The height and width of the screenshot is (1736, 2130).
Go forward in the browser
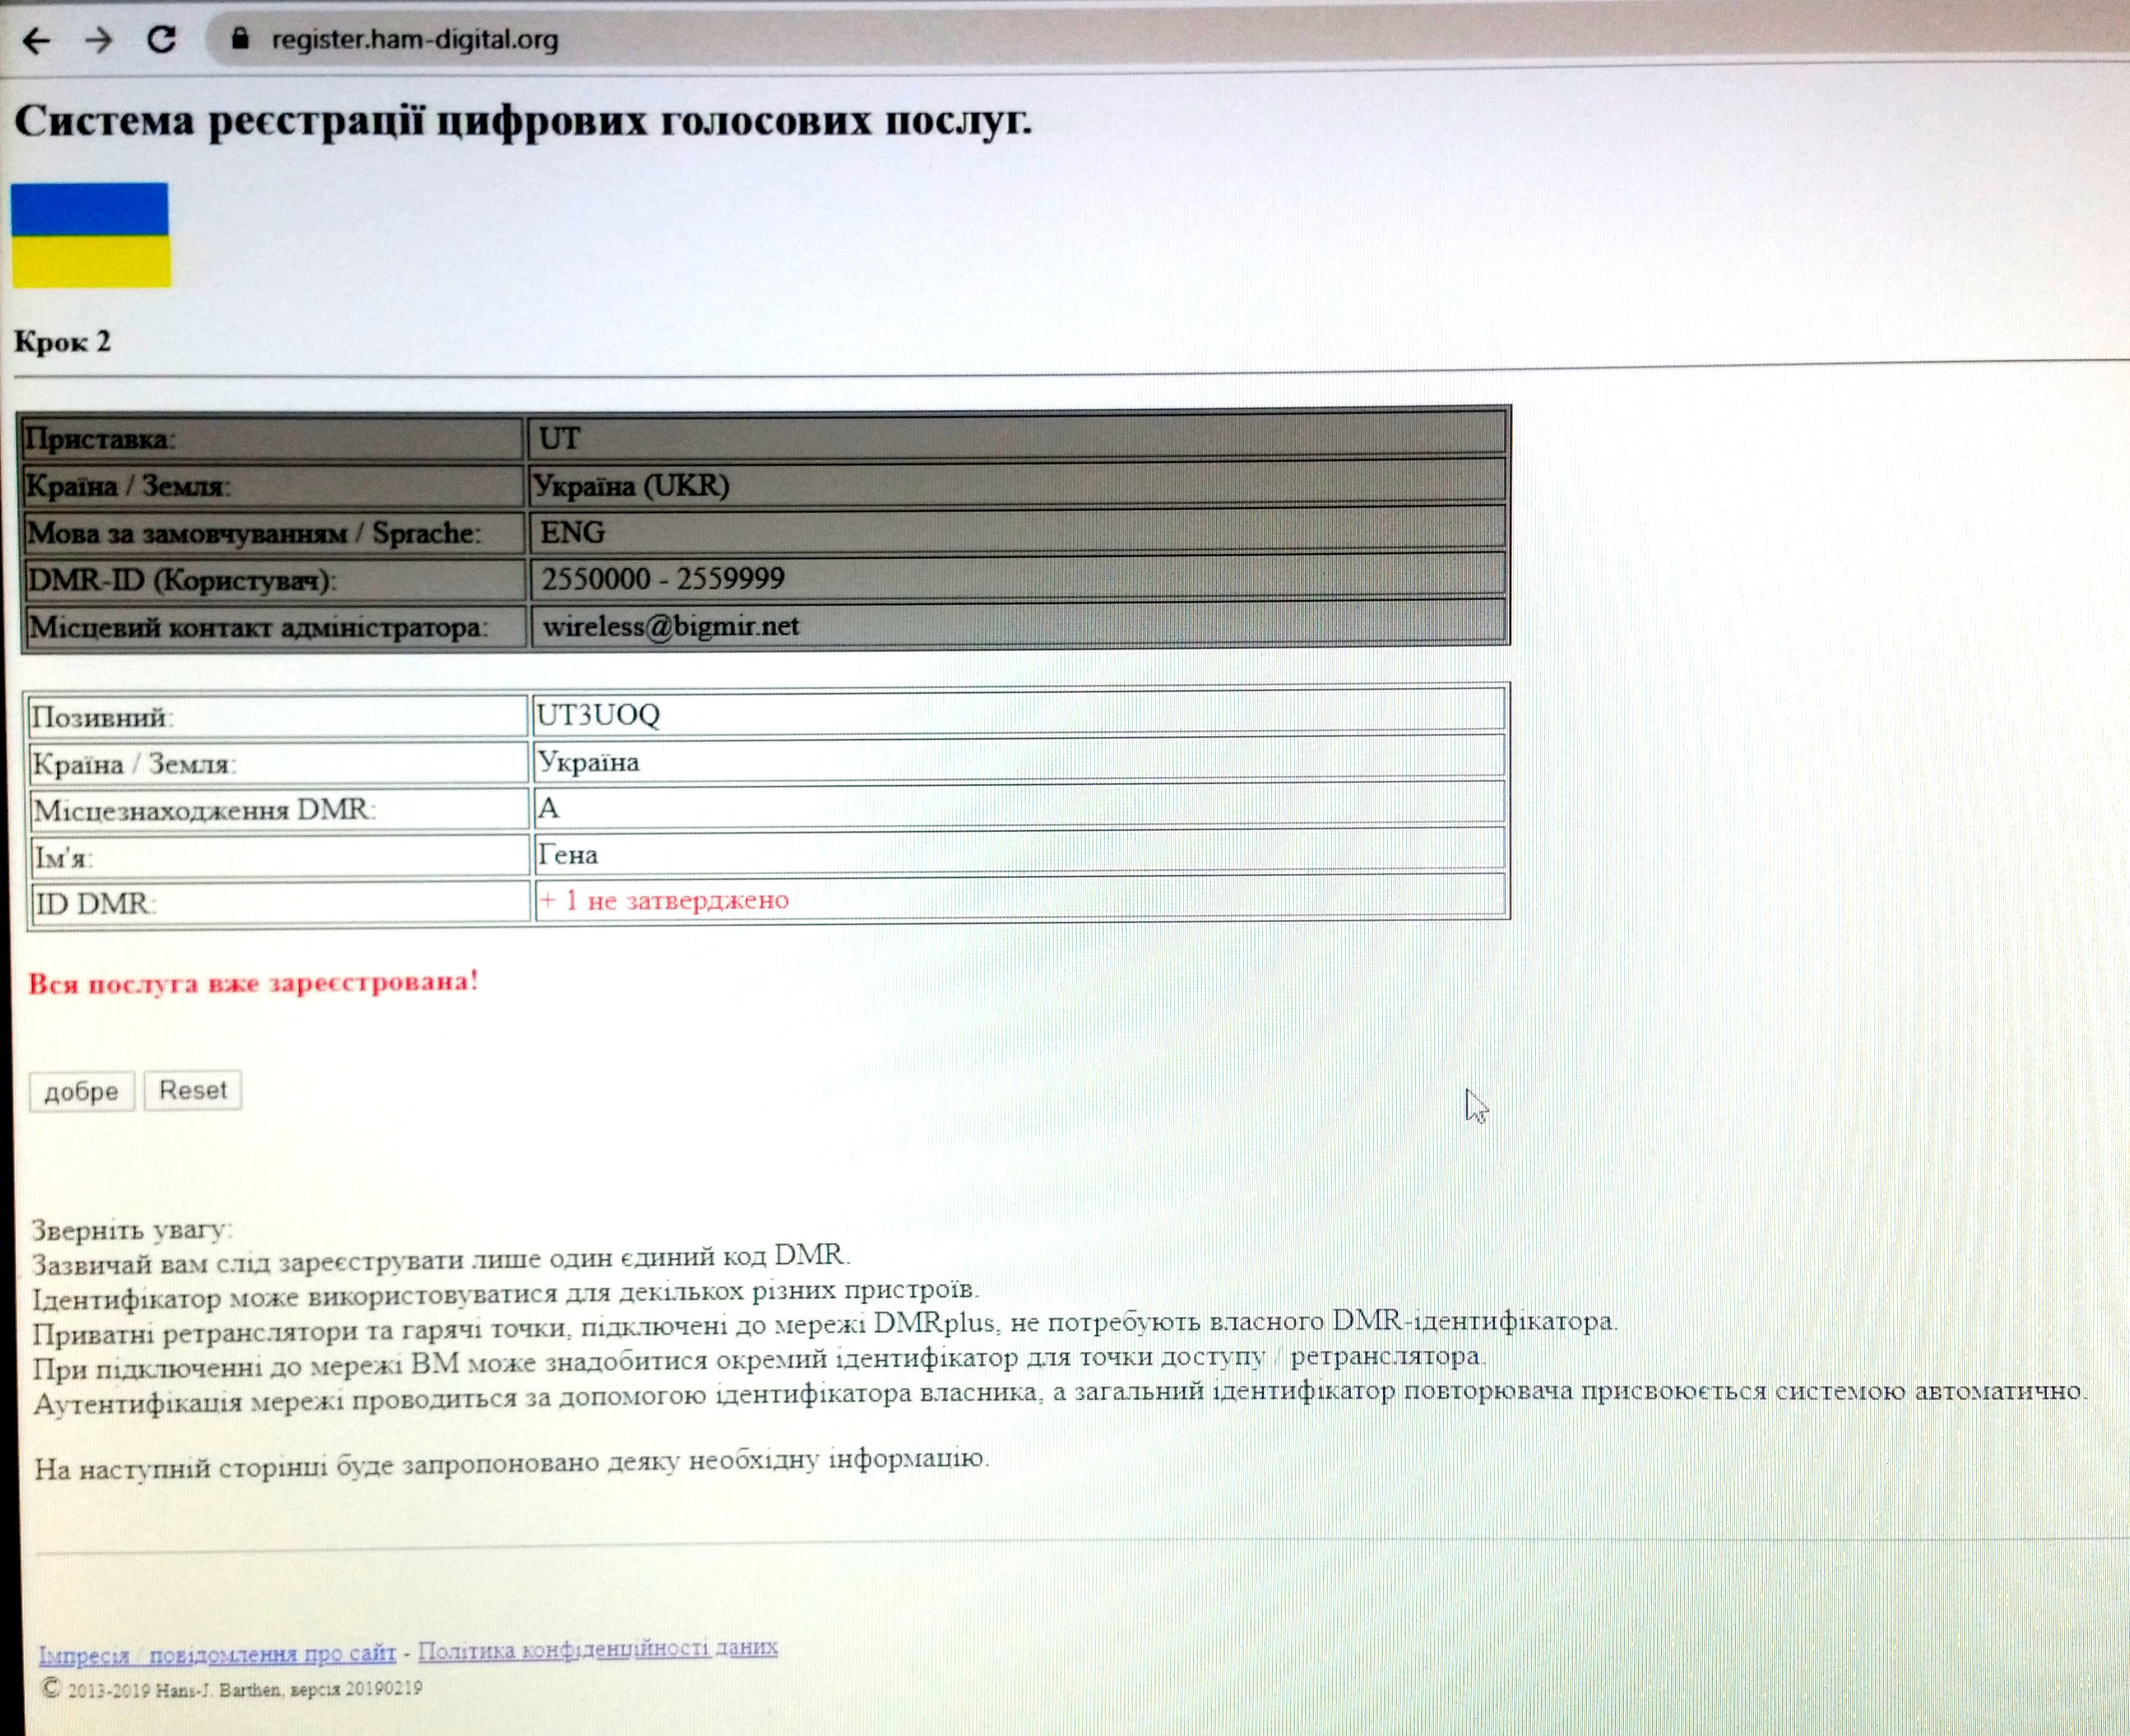point(98,40)
